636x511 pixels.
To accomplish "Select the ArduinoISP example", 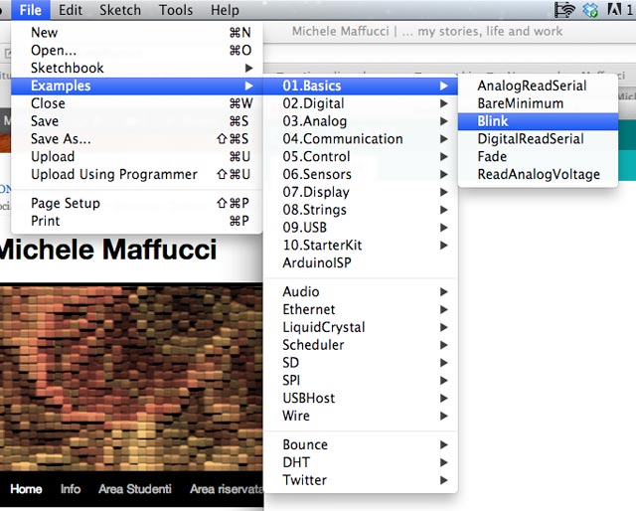I will point(316,262).
